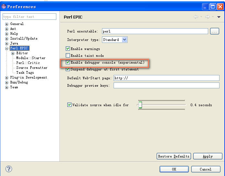225x176 pixels.
Task: Select Perl EPIC in the tree
Action: 19,48
